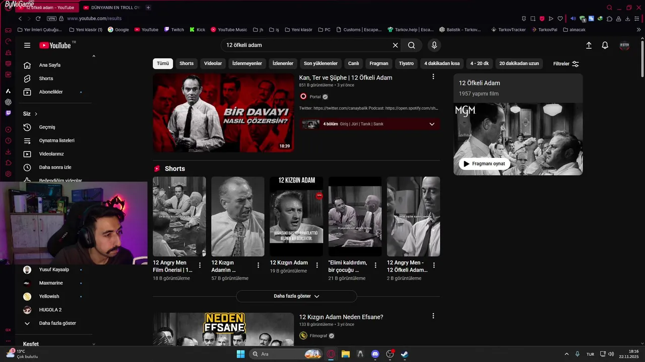645x362 pixels.
Task: Click the heart bookmark icon in address bar
Action: (560, 19)
